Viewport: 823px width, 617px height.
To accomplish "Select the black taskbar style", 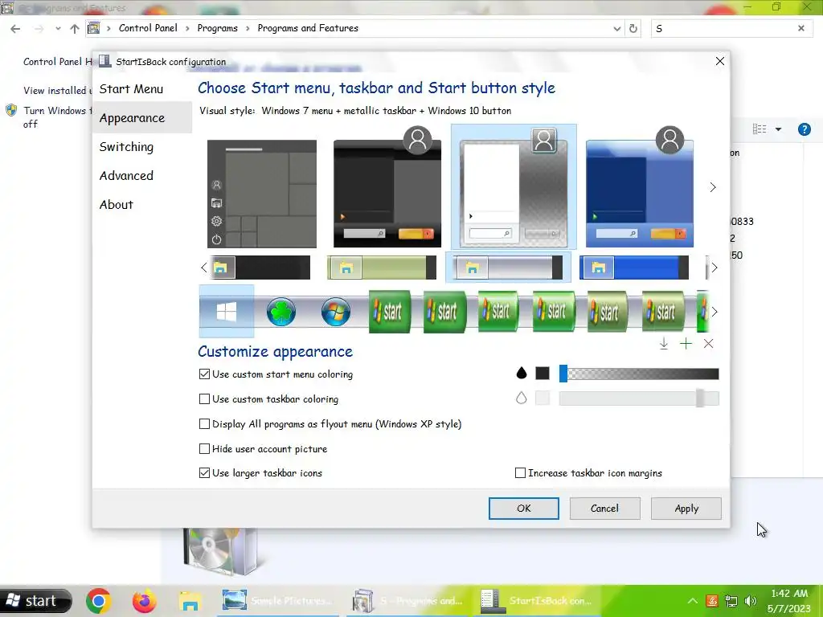I will [260, 268].
